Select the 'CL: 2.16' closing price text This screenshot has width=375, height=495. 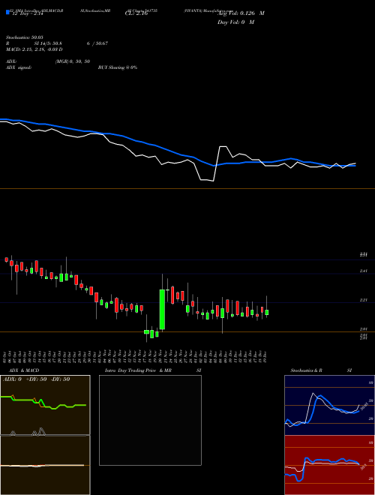pos(136,13)
